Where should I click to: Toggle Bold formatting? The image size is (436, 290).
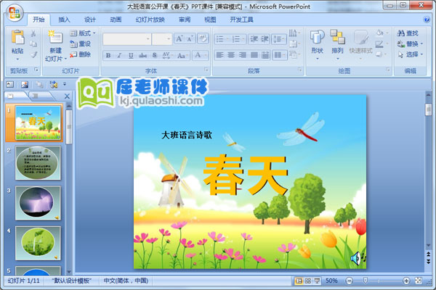pyautogui.click(x=108, y=56)
